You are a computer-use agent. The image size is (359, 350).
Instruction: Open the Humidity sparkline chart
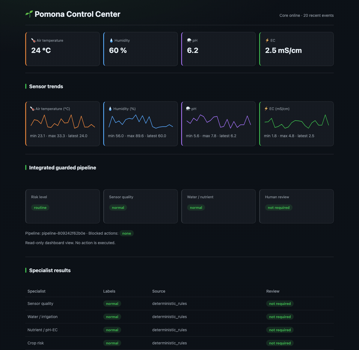(x=141, y=122)
